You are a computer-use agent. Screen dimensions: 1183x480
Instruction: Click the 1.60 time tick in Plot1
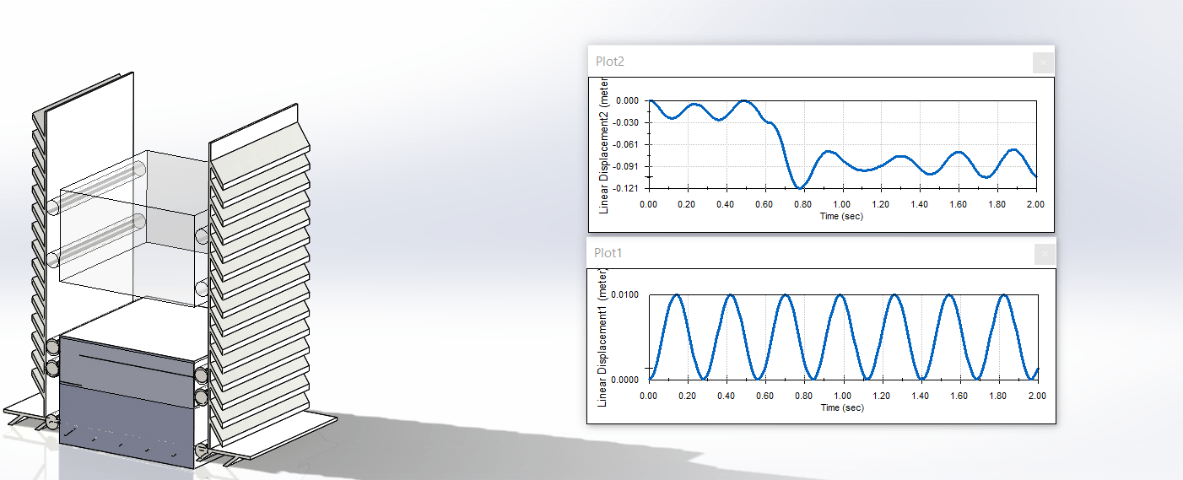(x=959, y=396)
